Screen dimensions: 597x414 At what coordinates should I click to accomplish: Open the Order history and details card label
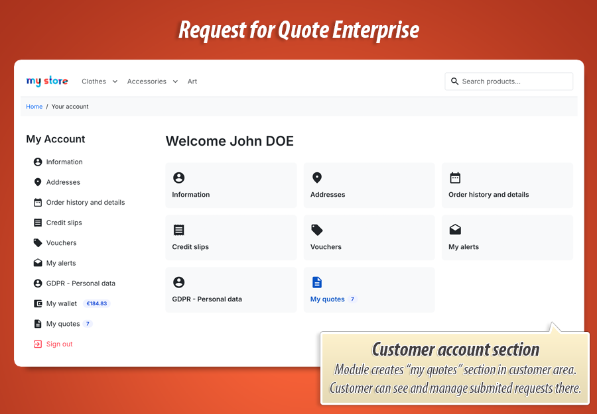click(x=489, y=195)
